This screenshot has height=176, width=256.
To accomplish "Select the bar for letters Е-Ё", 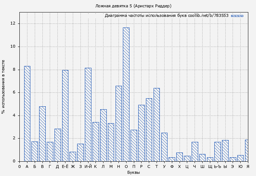I will 65,115.
